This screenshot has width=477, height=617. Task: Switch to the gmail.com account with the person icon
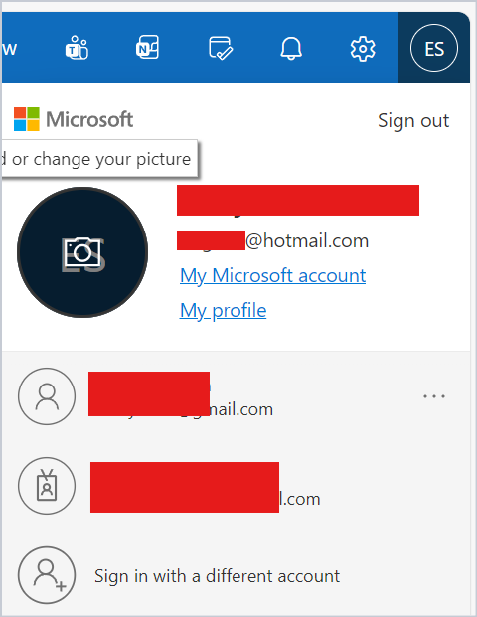coord(237,396)
